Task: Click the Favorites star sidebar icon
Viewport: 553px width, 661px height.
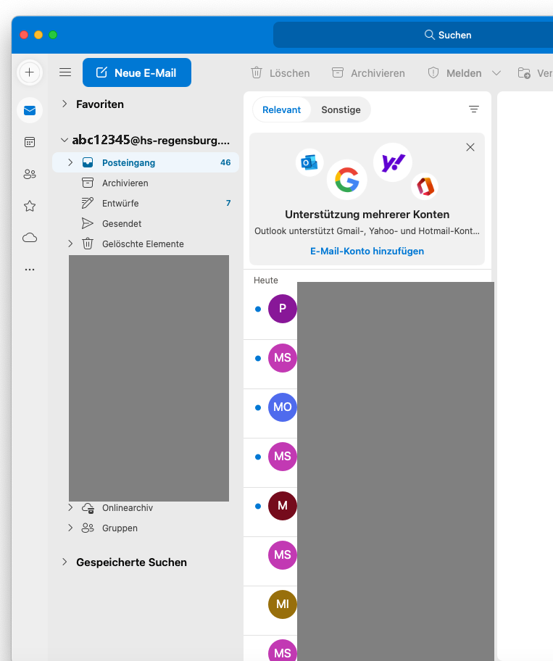Action: click(x=30, y=206)
